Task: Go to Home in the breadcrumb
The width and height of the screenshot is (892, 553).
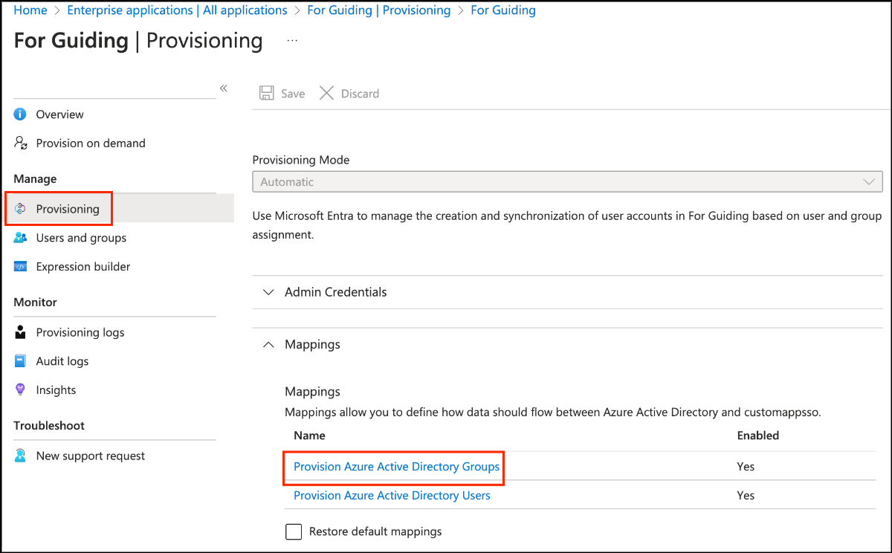Action: point(30,10)
